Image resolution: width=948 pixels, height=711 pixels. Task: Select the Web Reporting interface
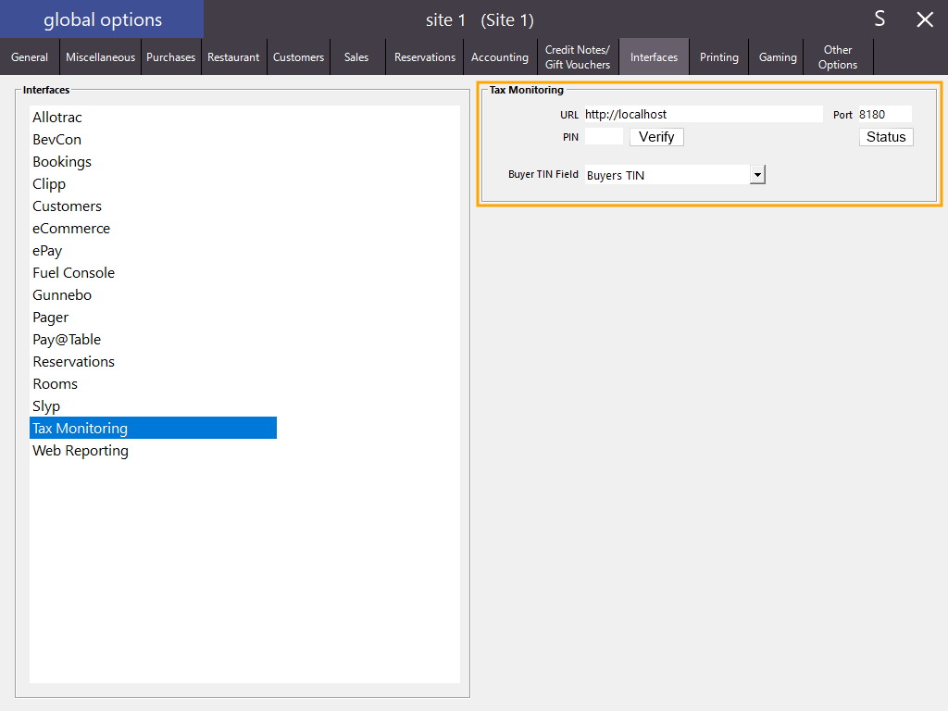81,451
